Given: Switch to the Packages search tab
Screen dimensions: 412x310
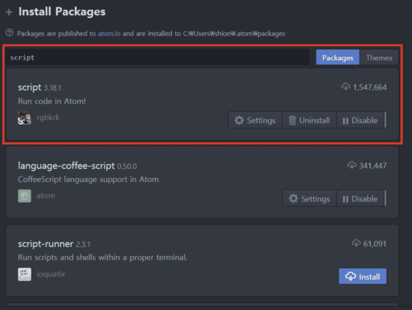Looking at the screenshot, I should [338, 58].
